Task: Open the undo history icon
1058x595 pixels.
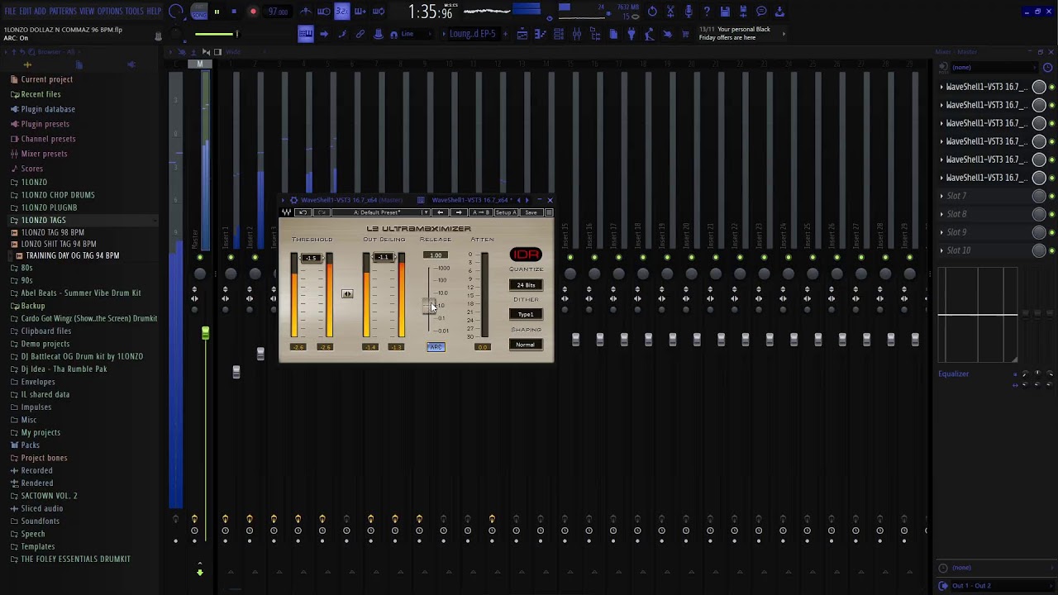Action: pyautogui.click(x=652, y=12)
